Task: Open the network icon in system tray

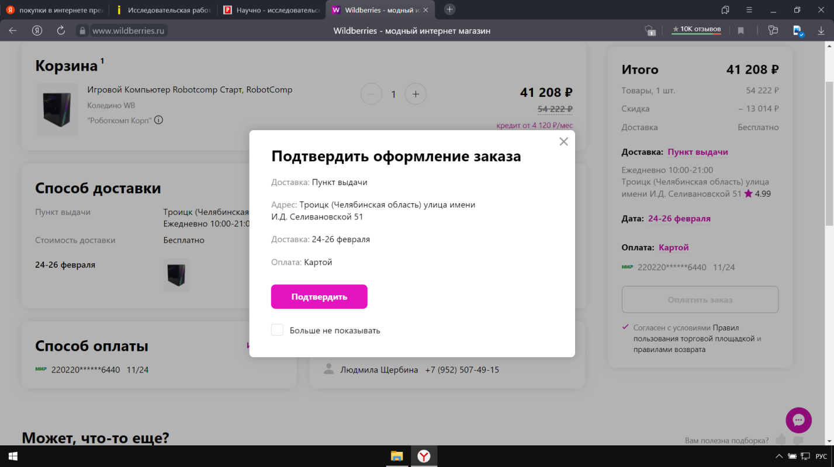Action: [x=805, y=456]
